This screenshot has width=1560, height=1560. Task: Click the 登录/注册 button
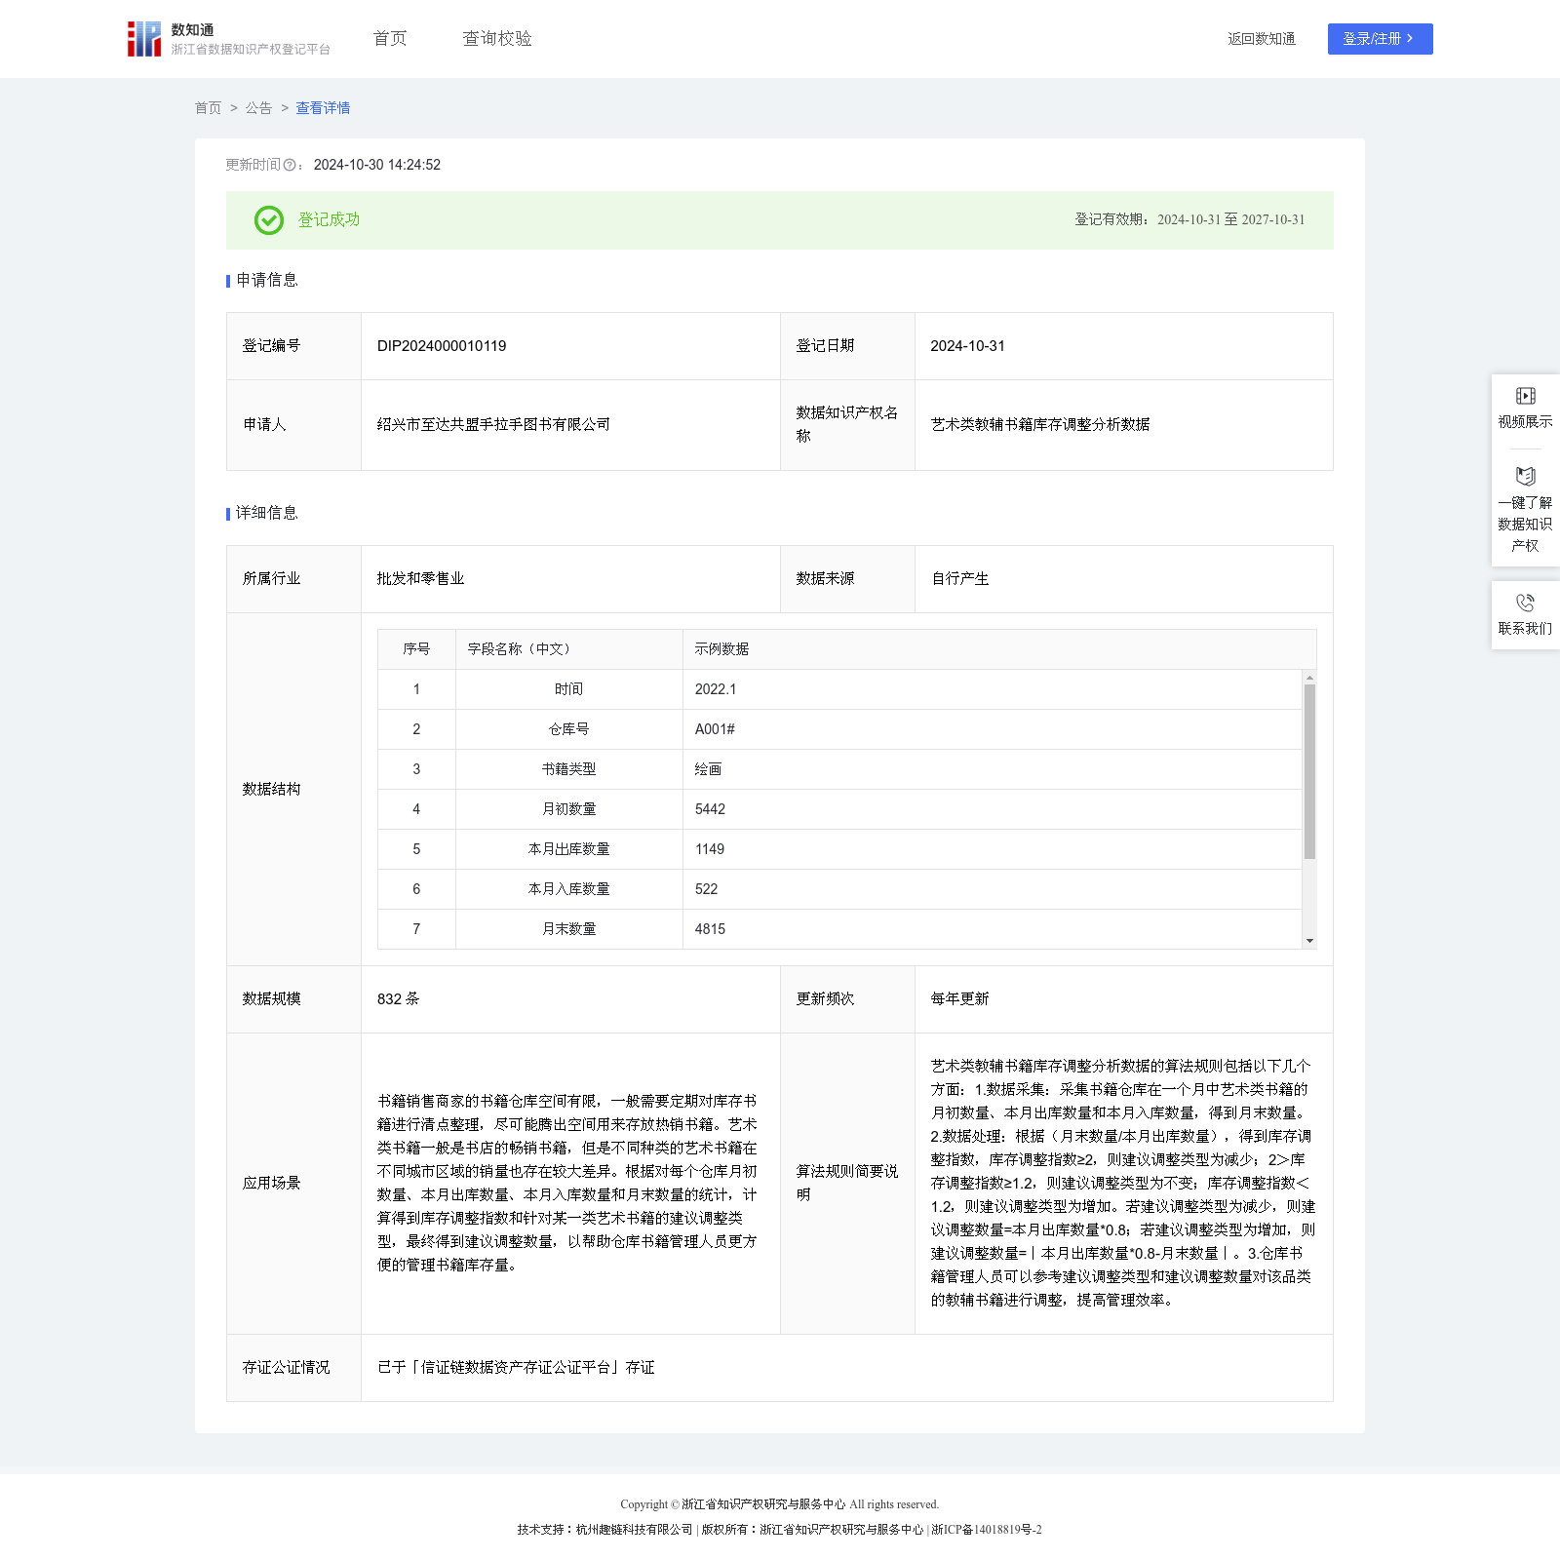1380,39
